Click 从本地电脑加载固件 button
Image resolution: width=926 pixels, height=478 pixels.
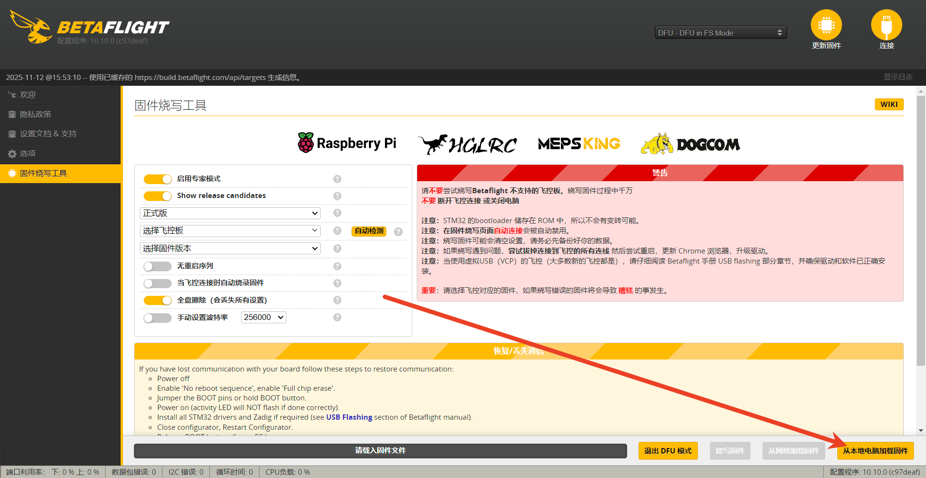[875, 451]
